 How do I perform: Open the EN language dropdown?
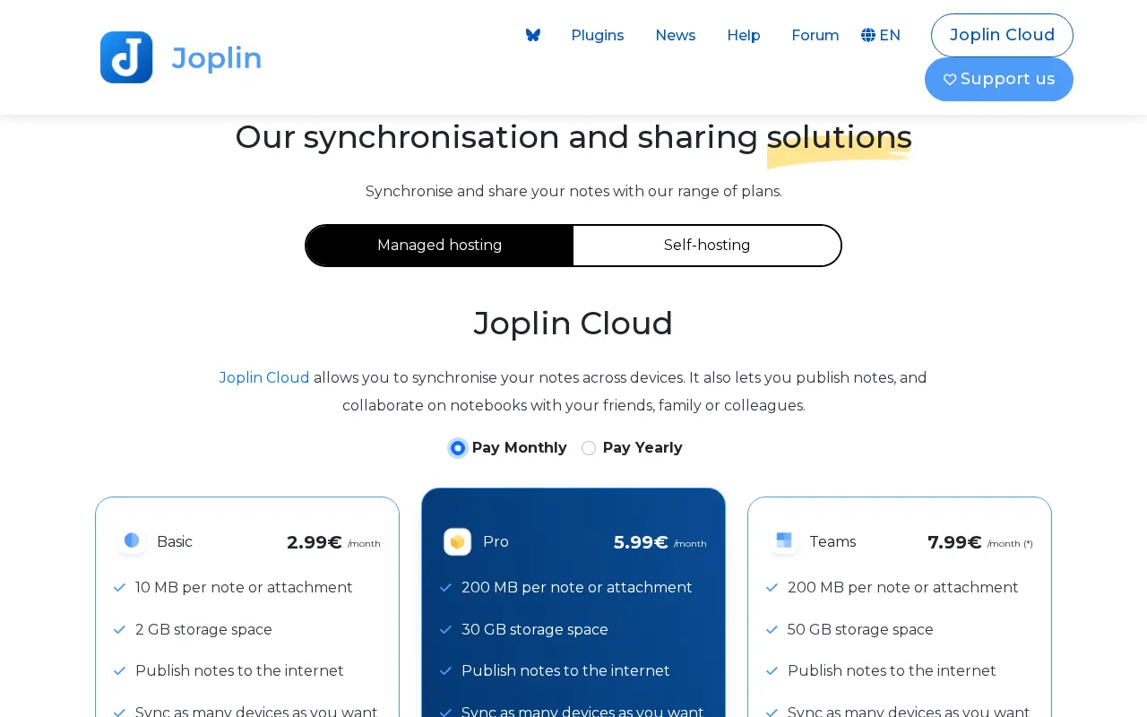[x=881, y=35]
